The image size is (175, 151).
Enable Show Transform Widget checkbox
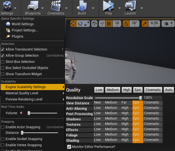pos(3,74)
